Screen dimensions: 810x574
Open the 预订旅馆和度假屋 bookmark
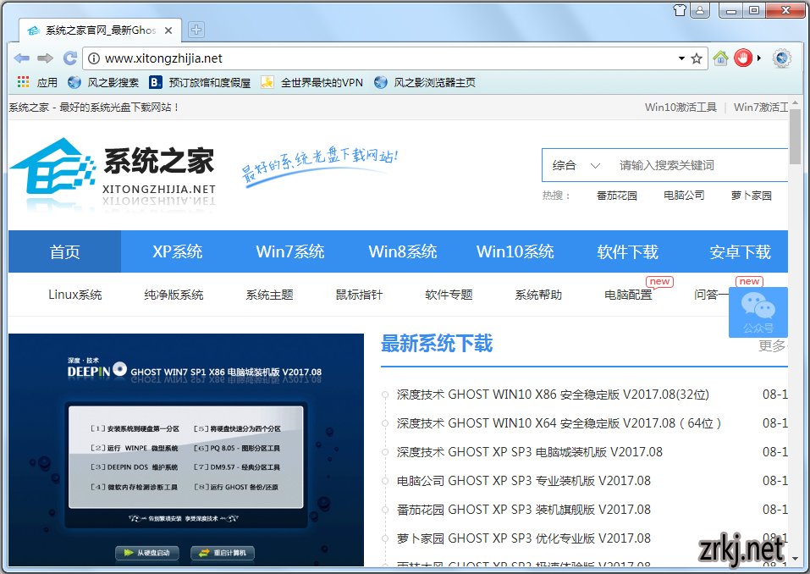click(200, 82)
